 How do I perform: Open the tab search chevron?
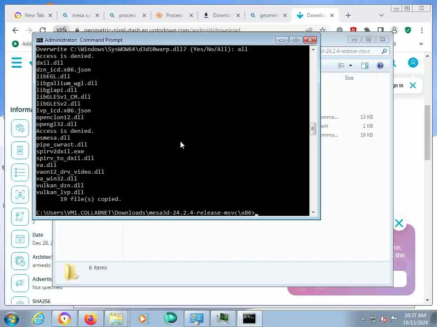(381, 15)
